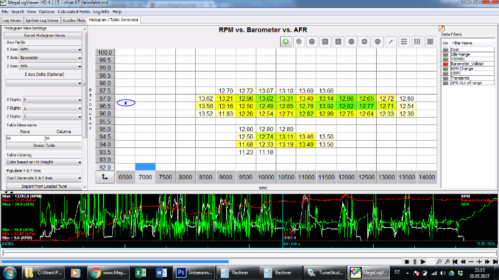Click the pencil edit icon in histogram toolbar

pos(391,42)
